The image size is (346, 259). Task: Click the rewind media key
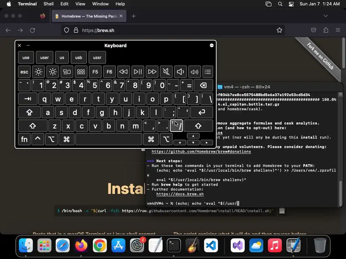point(123,72)
